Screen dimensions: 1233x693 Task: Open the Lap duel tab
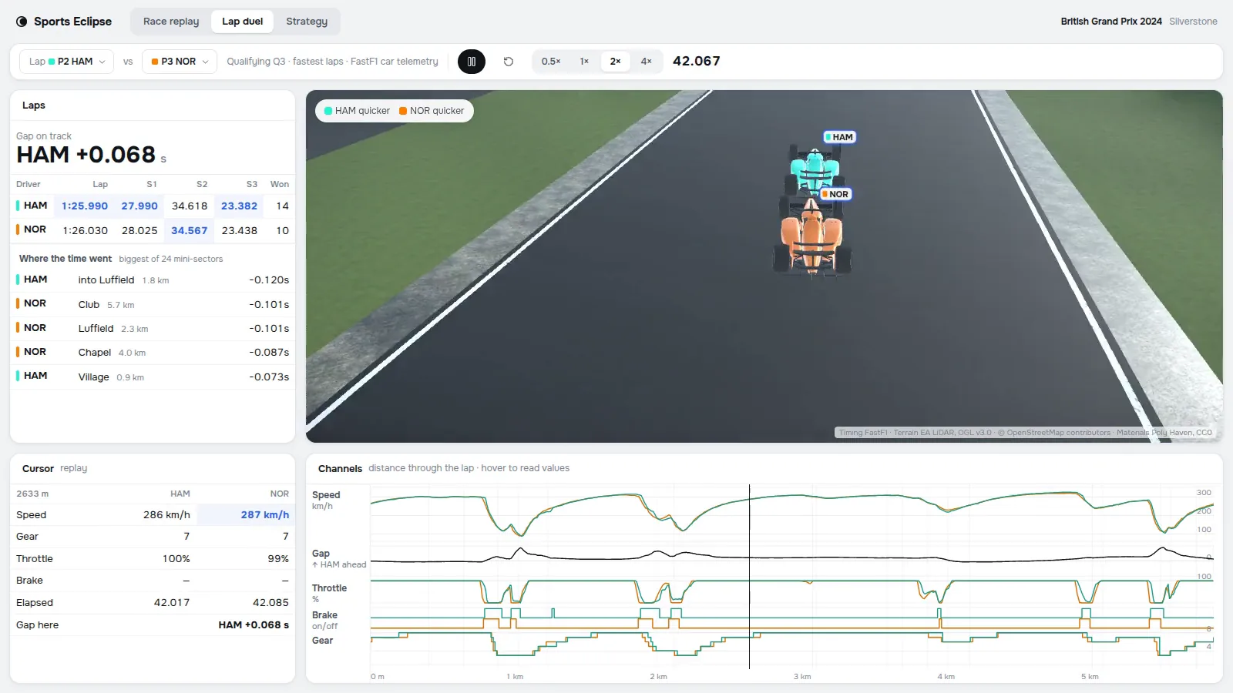(x=243, y=22)
